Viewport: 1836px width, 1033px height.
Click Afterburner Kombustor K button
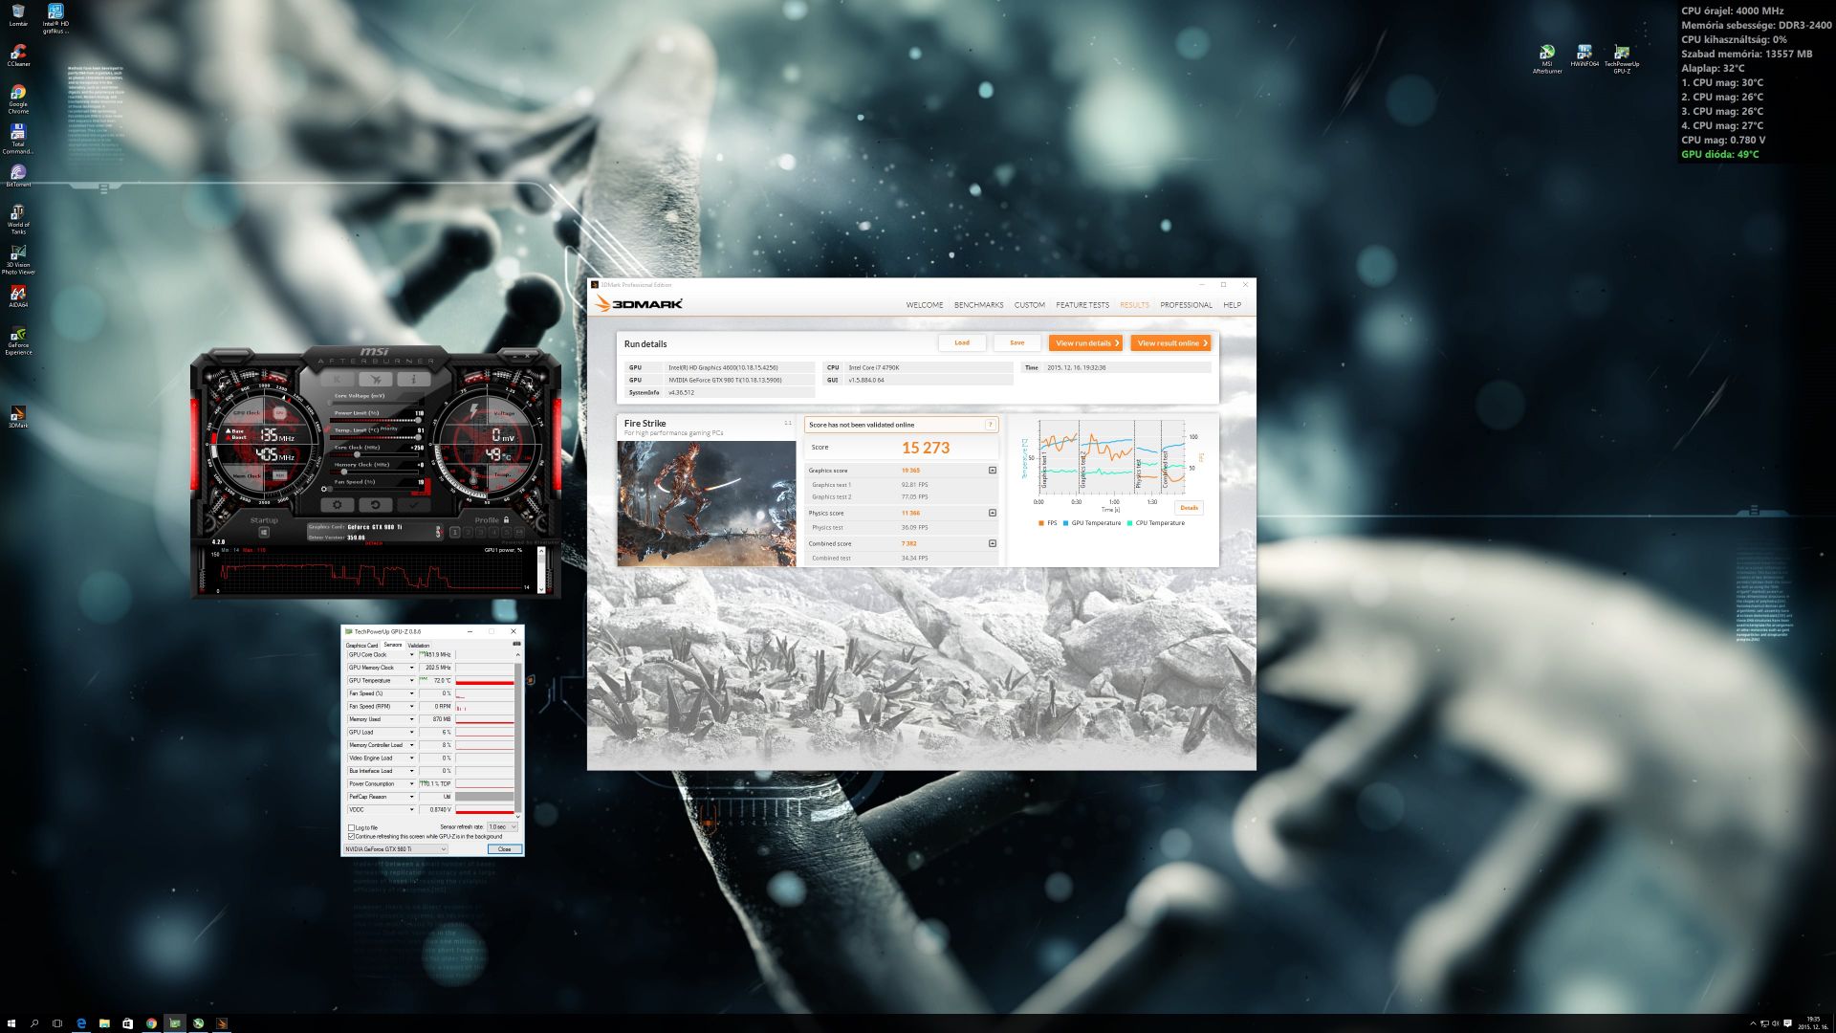tap(337, 379)
